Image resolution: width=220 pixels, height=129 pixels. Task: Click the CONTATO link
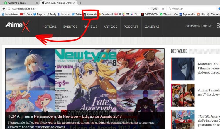(x=208, y=26)
